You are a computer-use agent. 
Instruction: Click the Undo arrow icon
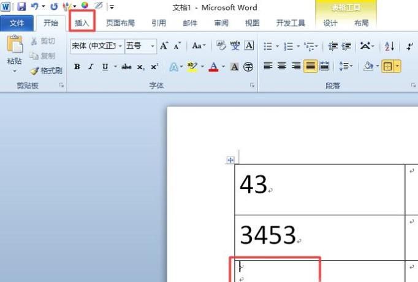tap(35, 6)
